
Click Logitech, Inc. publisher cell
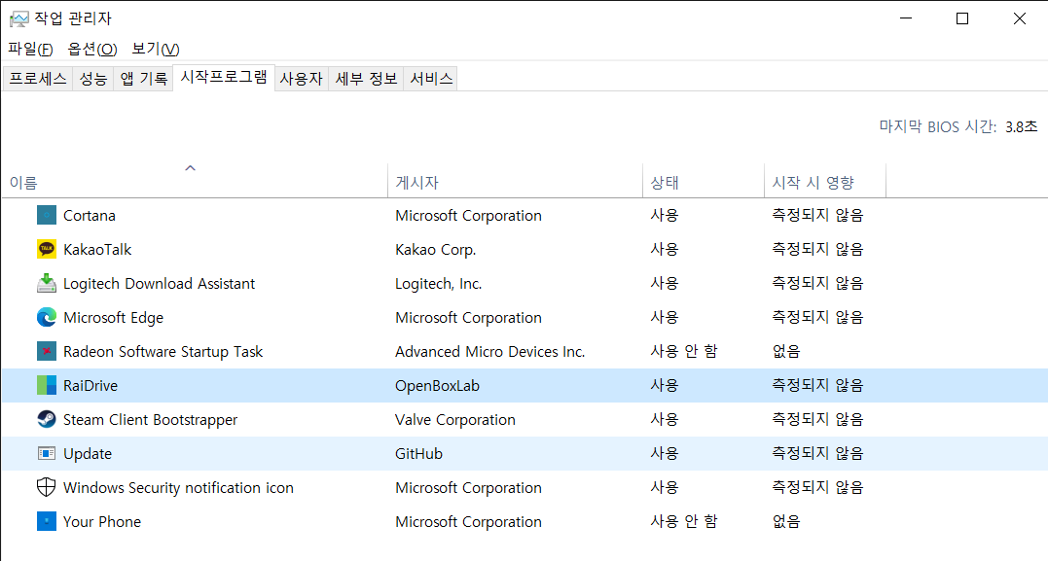coord(439,284)
